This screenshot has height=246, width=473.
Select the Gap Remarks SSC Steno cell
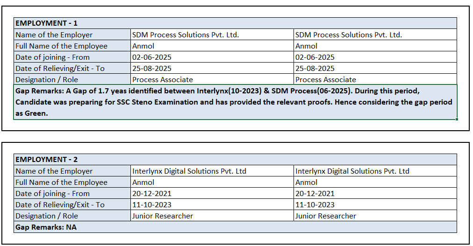(235, 102)
